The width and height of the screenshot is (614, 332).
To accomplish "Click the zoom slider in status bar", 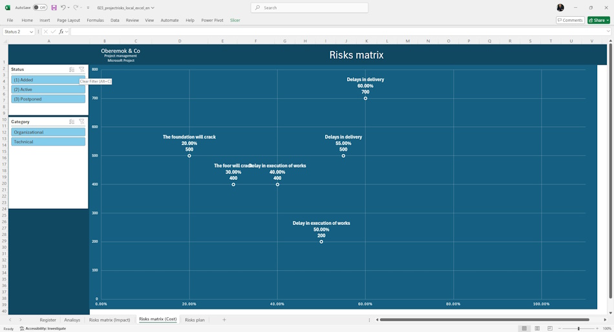I will pyautogui.click(x=578, y=329).
